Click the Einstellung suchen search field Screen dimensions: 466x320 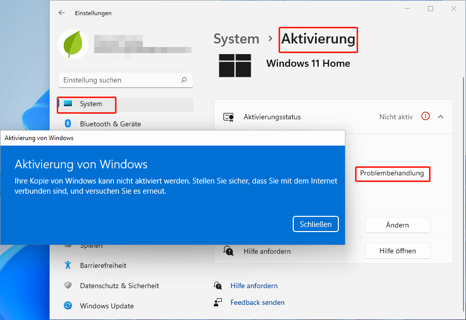coord(126,80)
